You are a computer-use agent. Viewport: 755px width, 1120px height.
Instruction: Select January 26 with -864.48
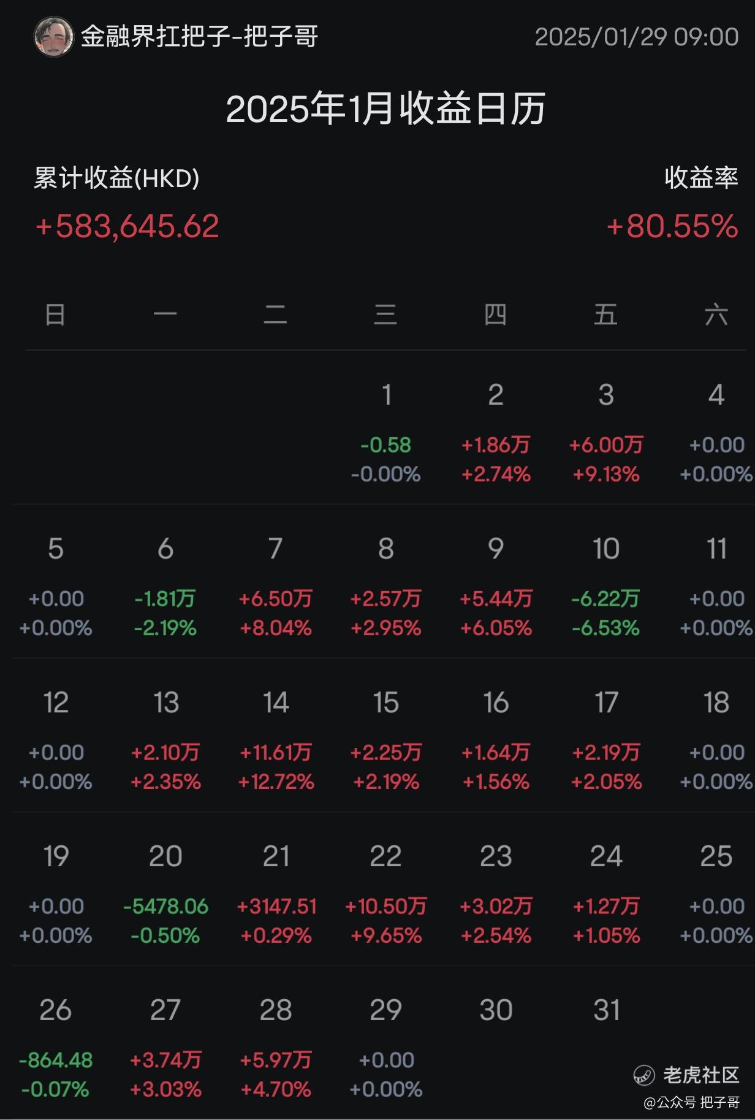pyautogui.click(x=55, y=1048)
